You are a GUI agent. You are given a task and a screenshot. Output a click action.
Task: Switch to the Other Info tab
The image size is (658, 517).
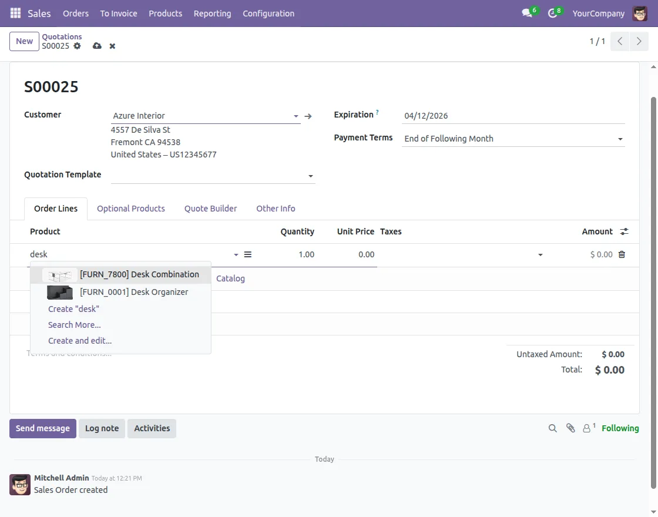click(276, 208)
